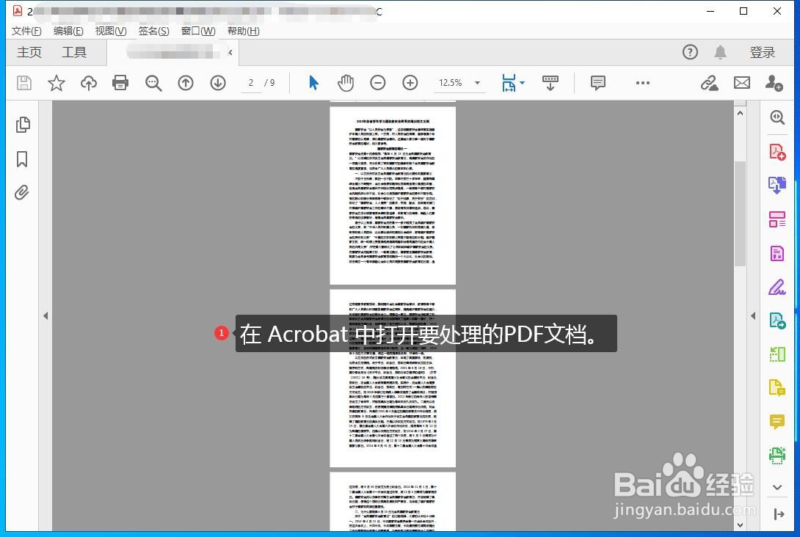Switch to the 主页 tab

pyautogui.click(x=29, y=52)
